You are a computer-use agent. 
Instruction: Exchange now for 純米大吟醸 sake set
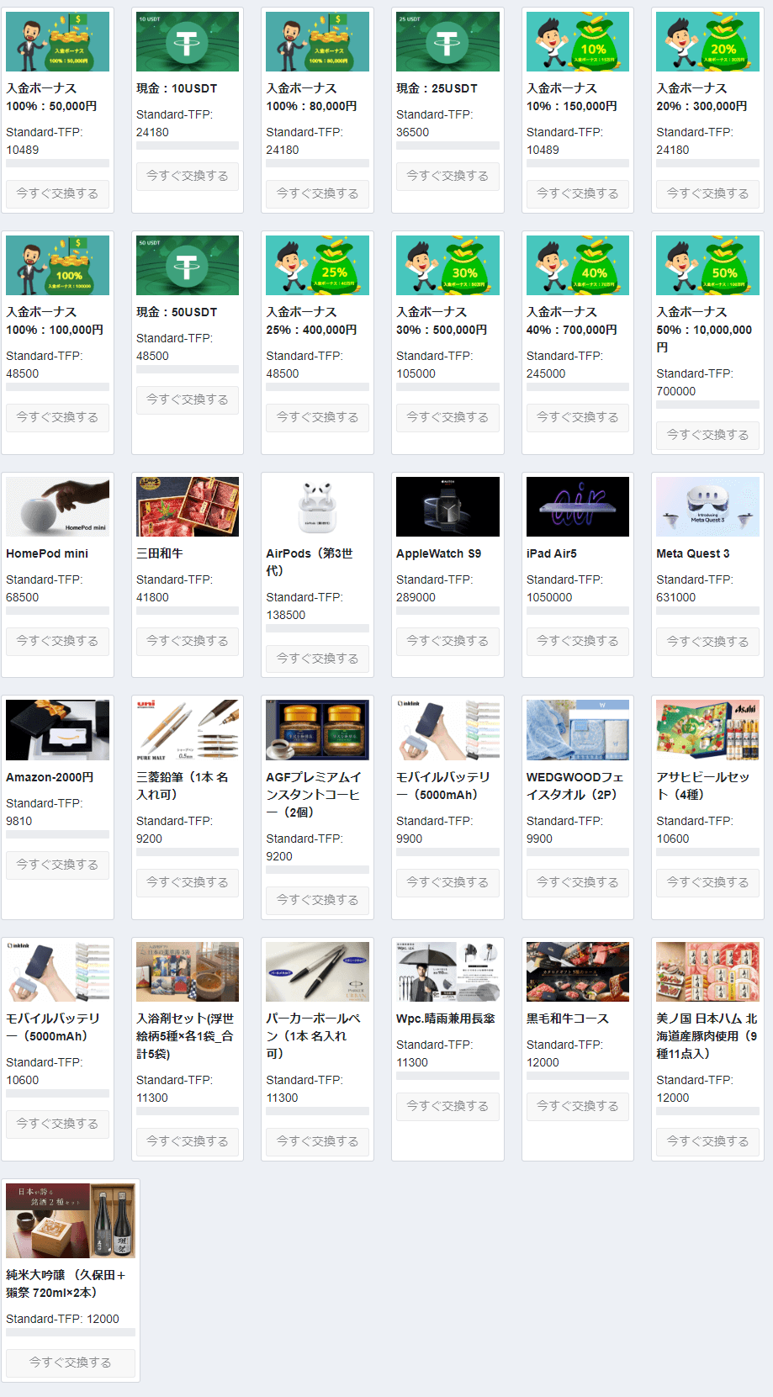71,1363
